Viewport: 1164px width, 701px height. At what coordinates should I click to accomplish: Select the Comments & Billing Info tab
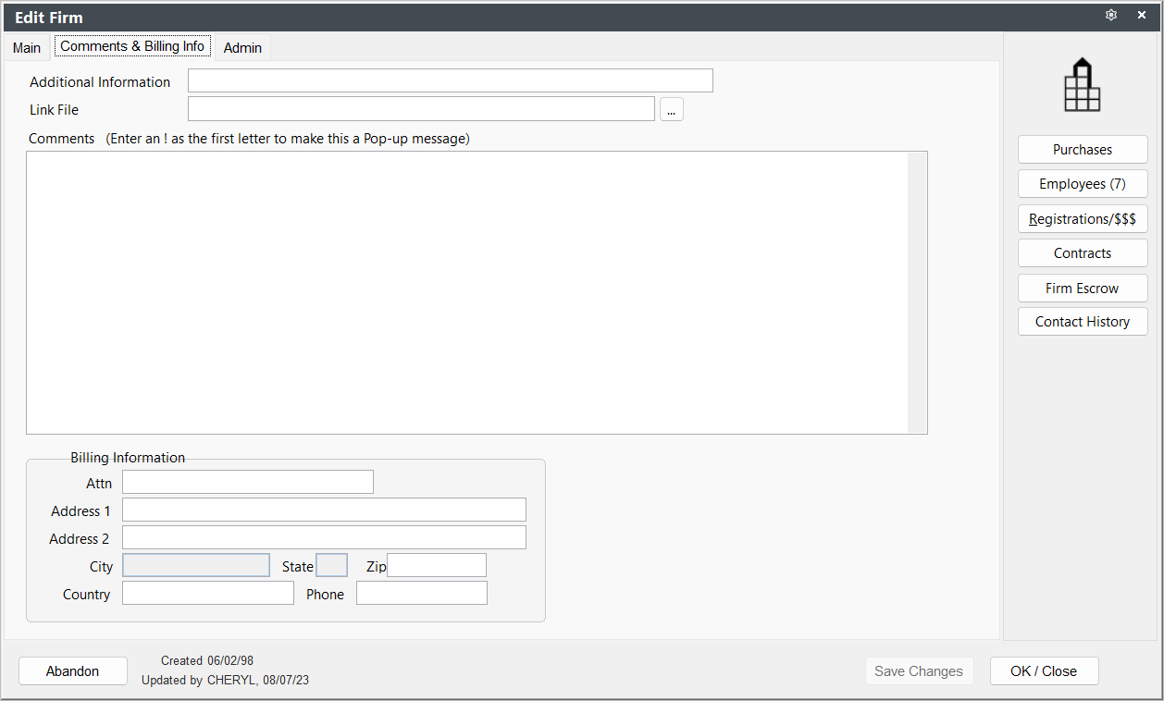(132, 46)
